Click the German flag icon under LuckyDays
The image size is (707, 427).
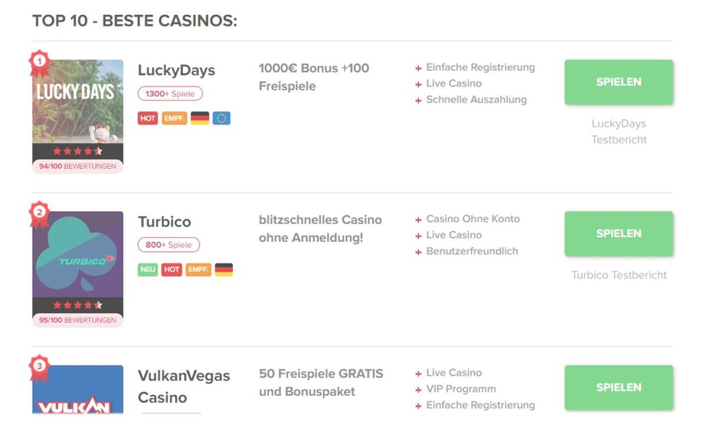(200, 119)
